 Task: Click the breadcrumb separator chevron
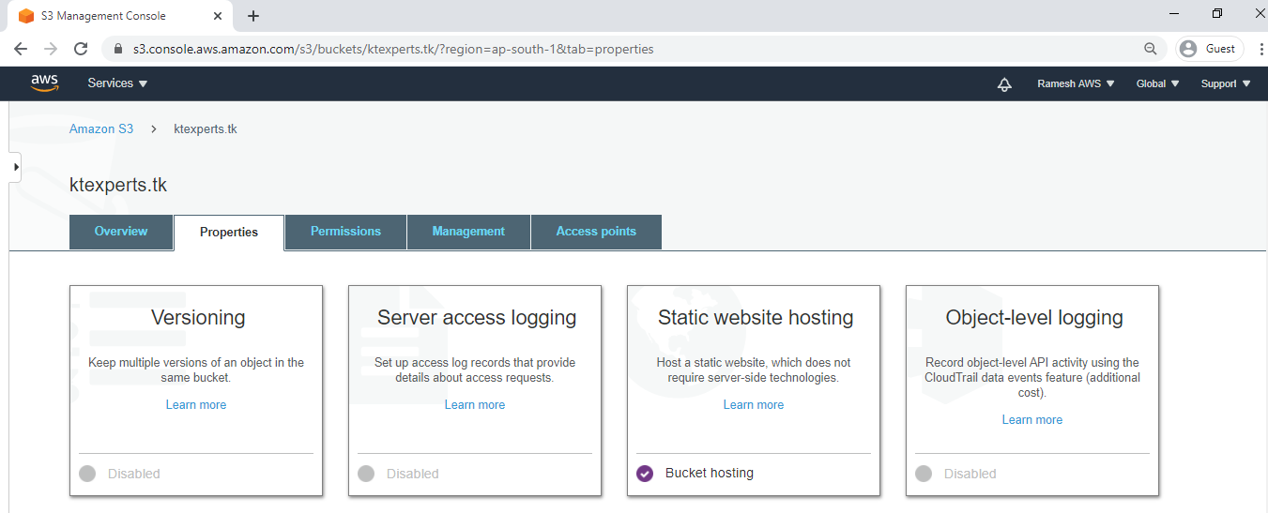[x=154, y=128]
